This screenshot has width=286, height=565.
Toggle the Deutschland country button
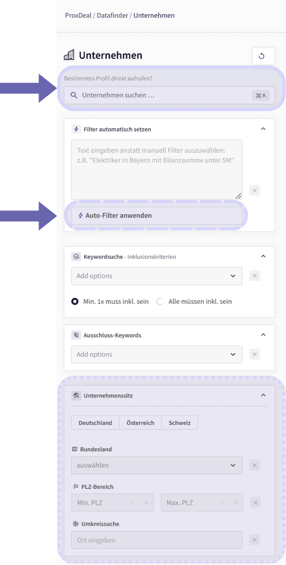95,423
